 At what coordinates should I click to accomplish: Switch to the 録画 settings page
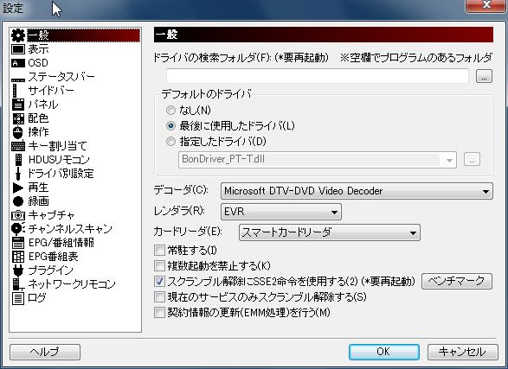tap(38, 201)
